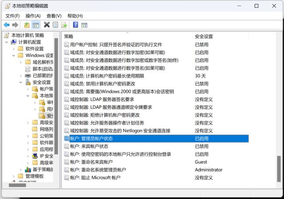Toggle the action pane toolbar icon
This screenshot has width=284, height=199.
tap(84, 25)
